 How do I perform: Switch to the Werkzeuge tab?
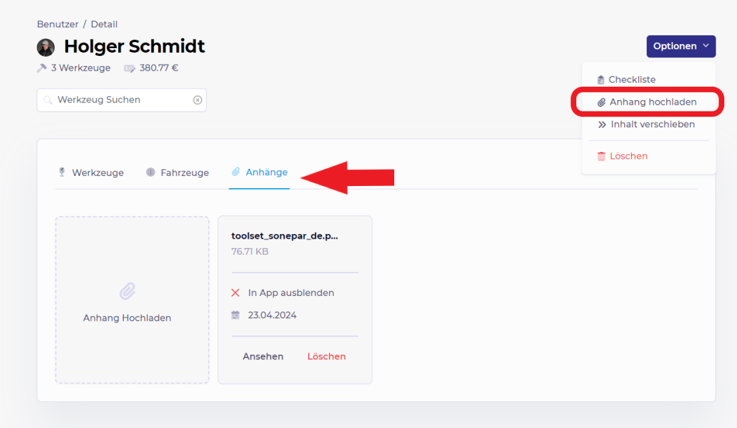(x=97, y=173)
